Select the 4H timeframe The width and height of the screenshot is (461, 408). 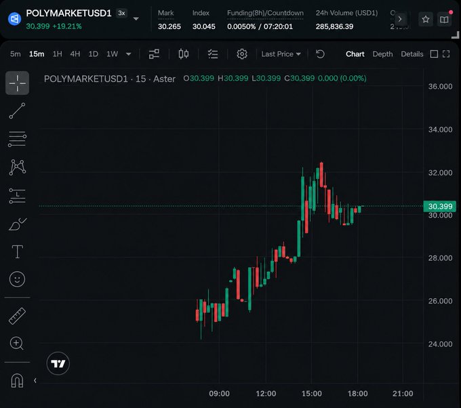(x=75, y=54)
